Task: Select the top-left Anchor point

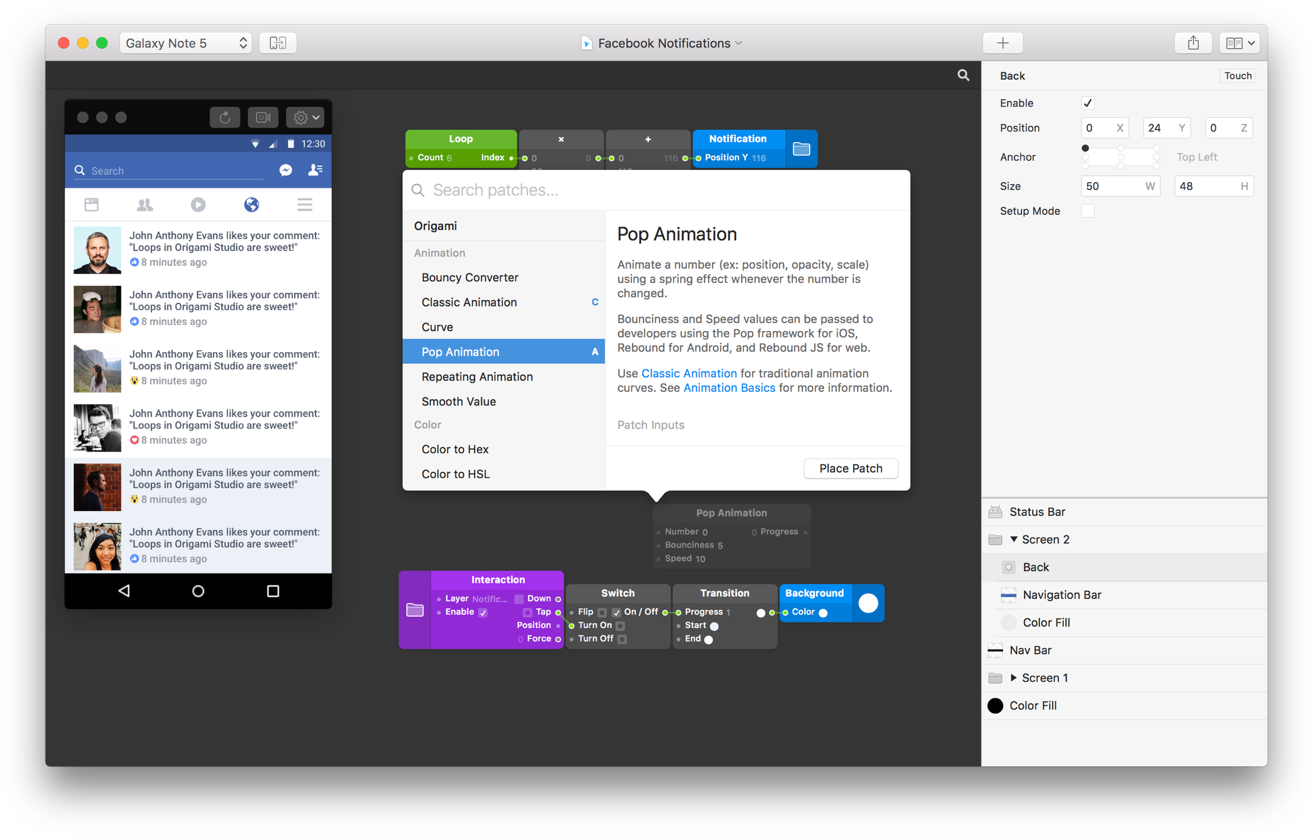Action: click(x=1085, y=148)
